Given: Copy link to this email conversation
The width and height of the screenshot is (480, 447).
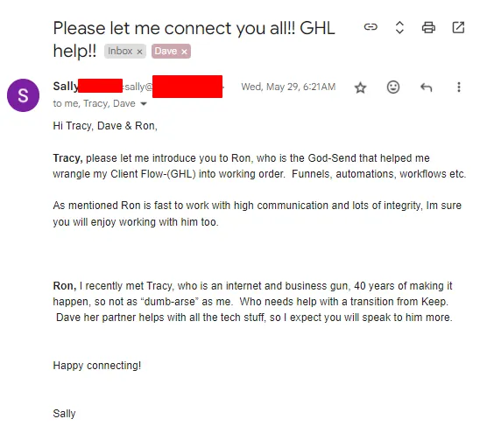Looking at the screenshot, I should pos(371,27).
